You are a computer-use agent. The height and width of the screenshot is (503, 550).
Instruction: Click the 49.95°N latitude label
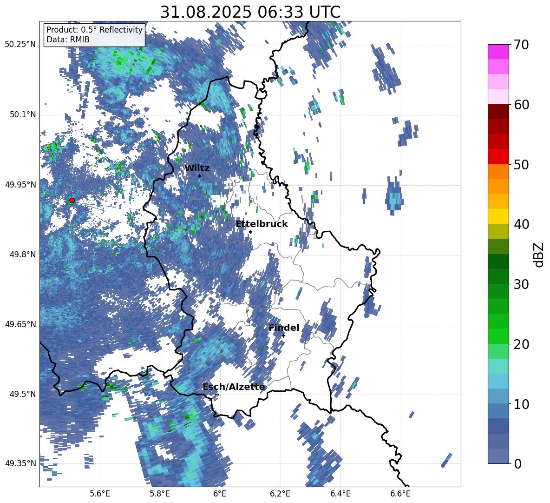(21, 185)
